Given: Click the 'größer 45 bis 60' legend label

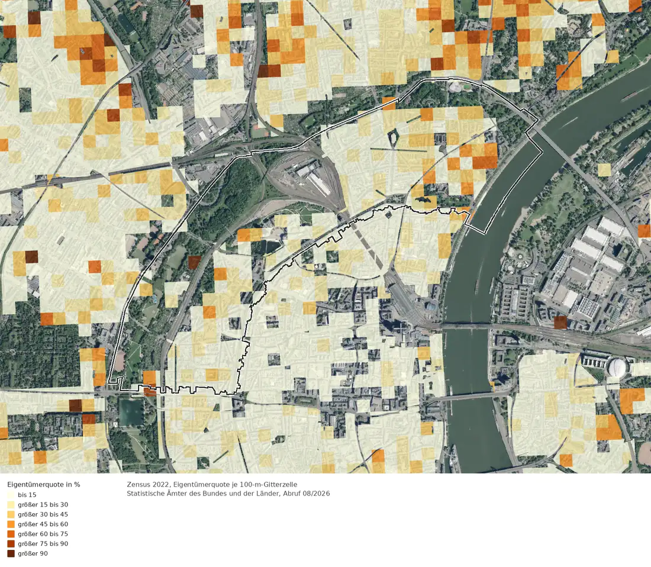Looking at the screenshot, I should 43,524.
